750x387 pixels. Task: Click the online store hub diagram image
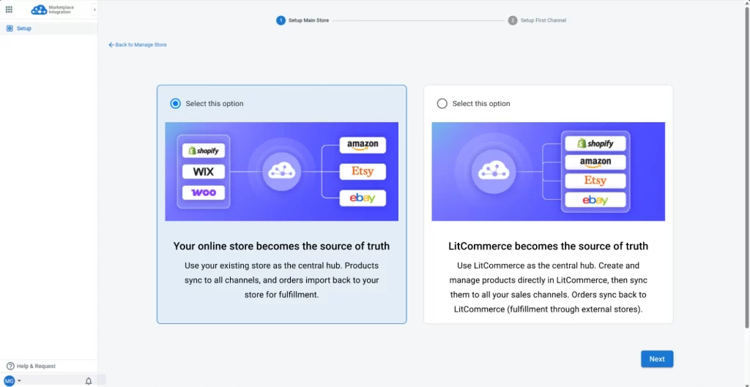pos(281,171)
